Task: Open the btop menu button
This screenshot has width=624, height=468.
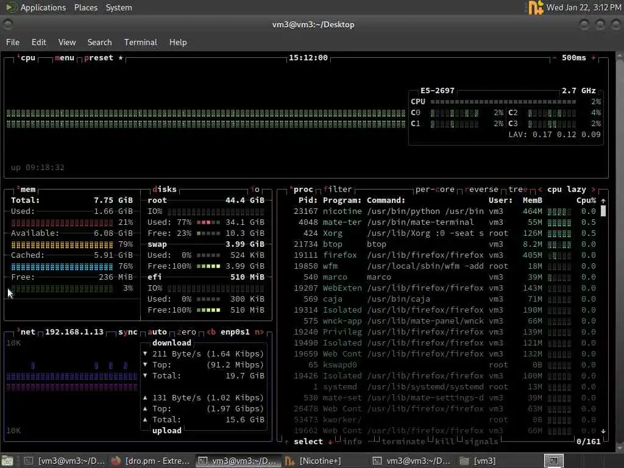Action: coord(65,58)
